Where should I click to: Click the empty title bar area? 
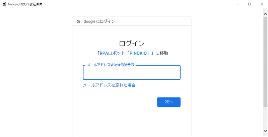click(x=137, y=4)
